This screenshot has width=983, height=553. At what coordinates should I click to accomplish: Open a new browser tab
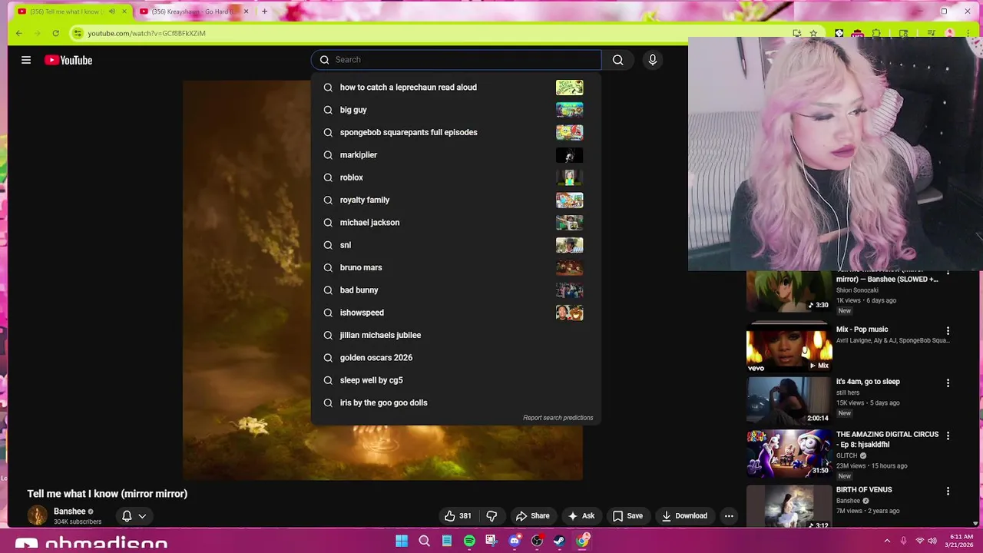[264, 12]
